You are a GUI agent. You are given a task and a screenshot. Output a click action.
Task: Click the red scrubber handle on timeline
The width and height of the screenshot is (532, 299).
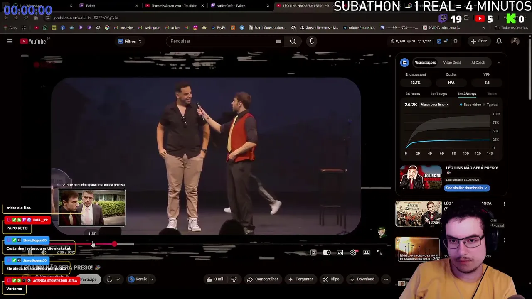(114, 244)
